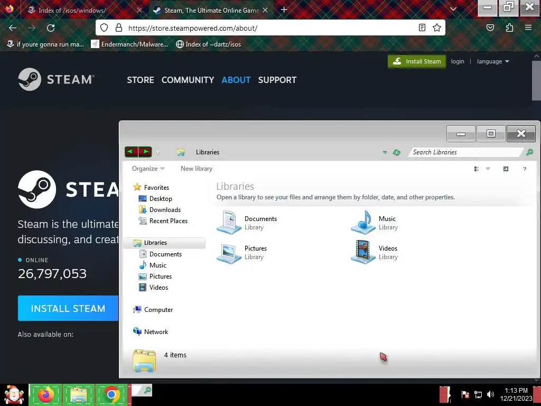Open the Organize dropdown menu

148,169
